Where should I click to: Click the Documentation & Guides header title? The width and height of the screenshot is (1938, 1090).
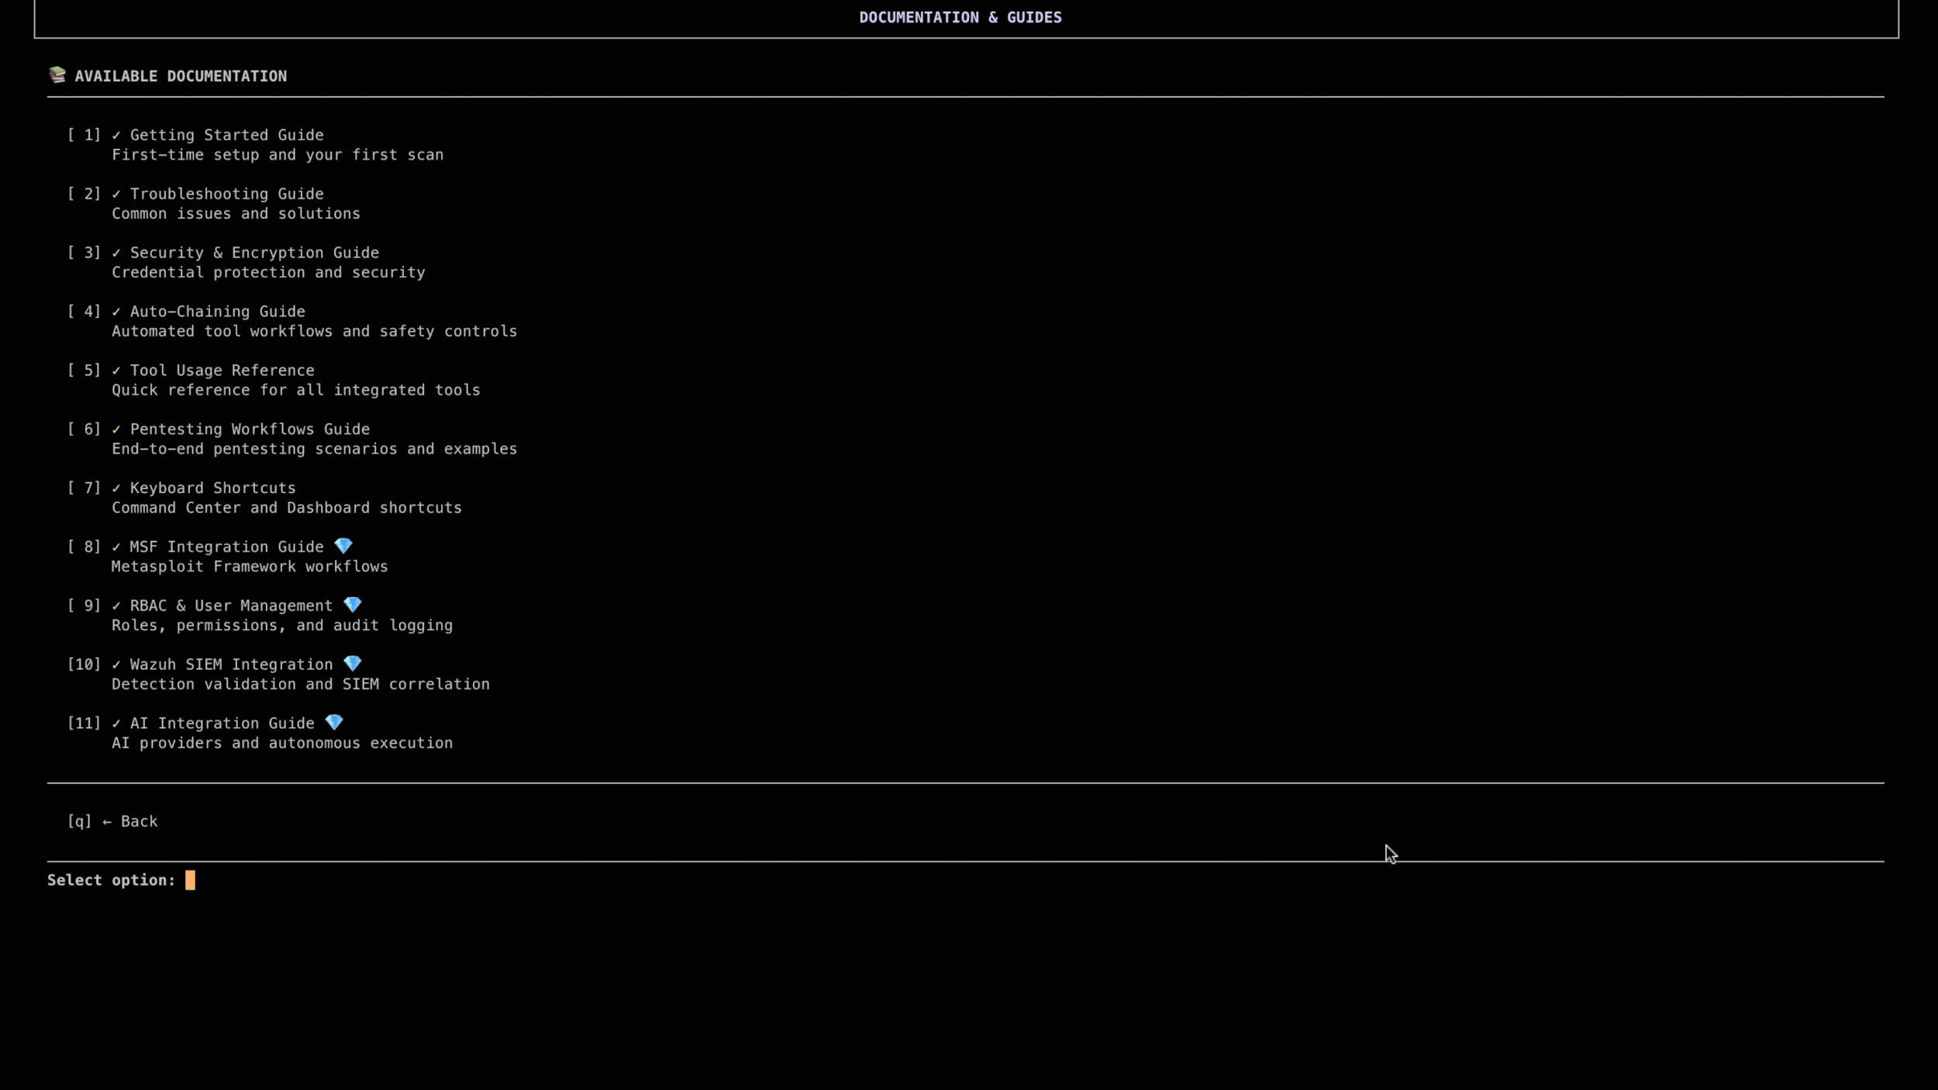pos(960,17)
